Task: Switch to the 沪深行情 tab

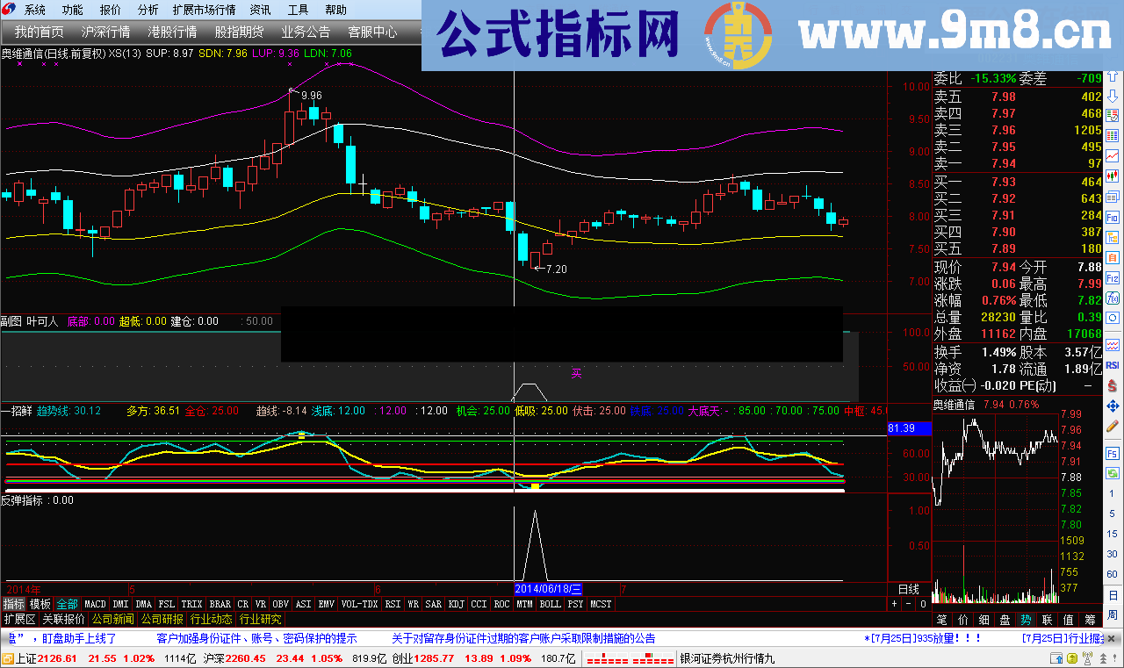Action: [105, 32]
